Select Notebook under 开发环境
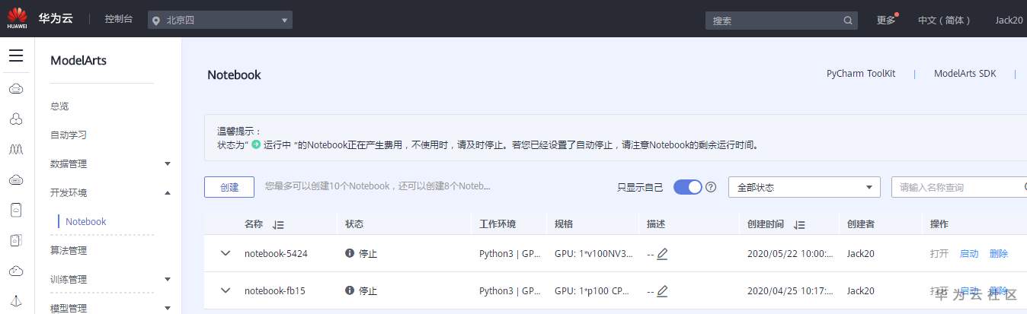Screen dimensions: 1027x314 coord(86,221)
